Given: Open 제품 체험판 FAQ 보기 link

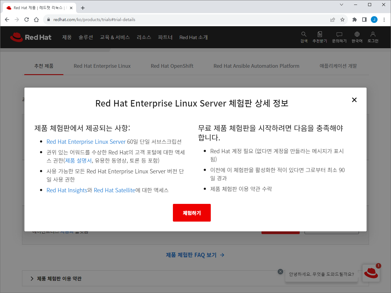Looking at the screenshot, I should pyautogui.click(x=195, y=255).
